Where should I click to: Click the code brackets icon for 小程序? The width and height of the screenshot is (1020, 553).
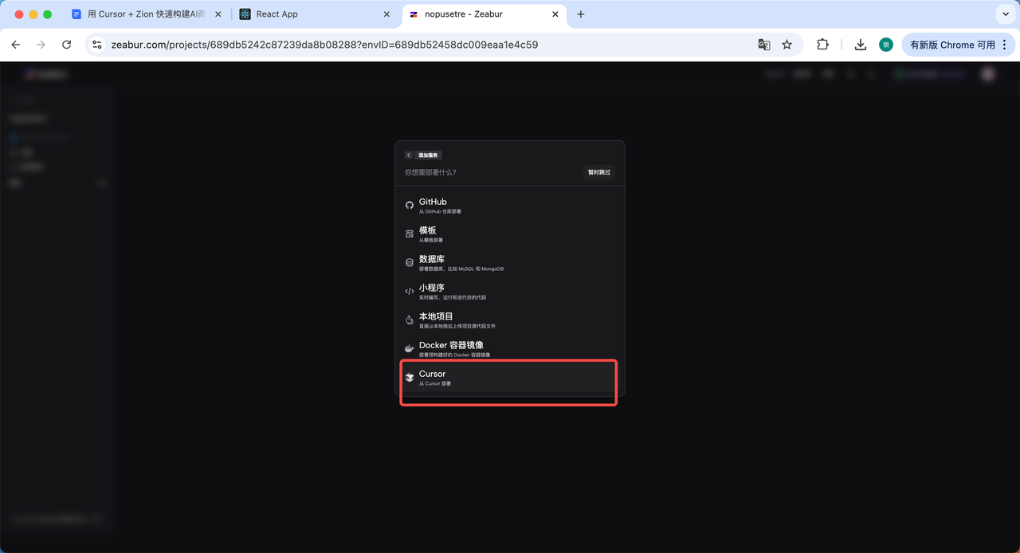coord(410,292)
